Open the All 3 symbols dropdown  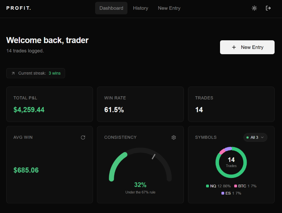coord(255,138)
